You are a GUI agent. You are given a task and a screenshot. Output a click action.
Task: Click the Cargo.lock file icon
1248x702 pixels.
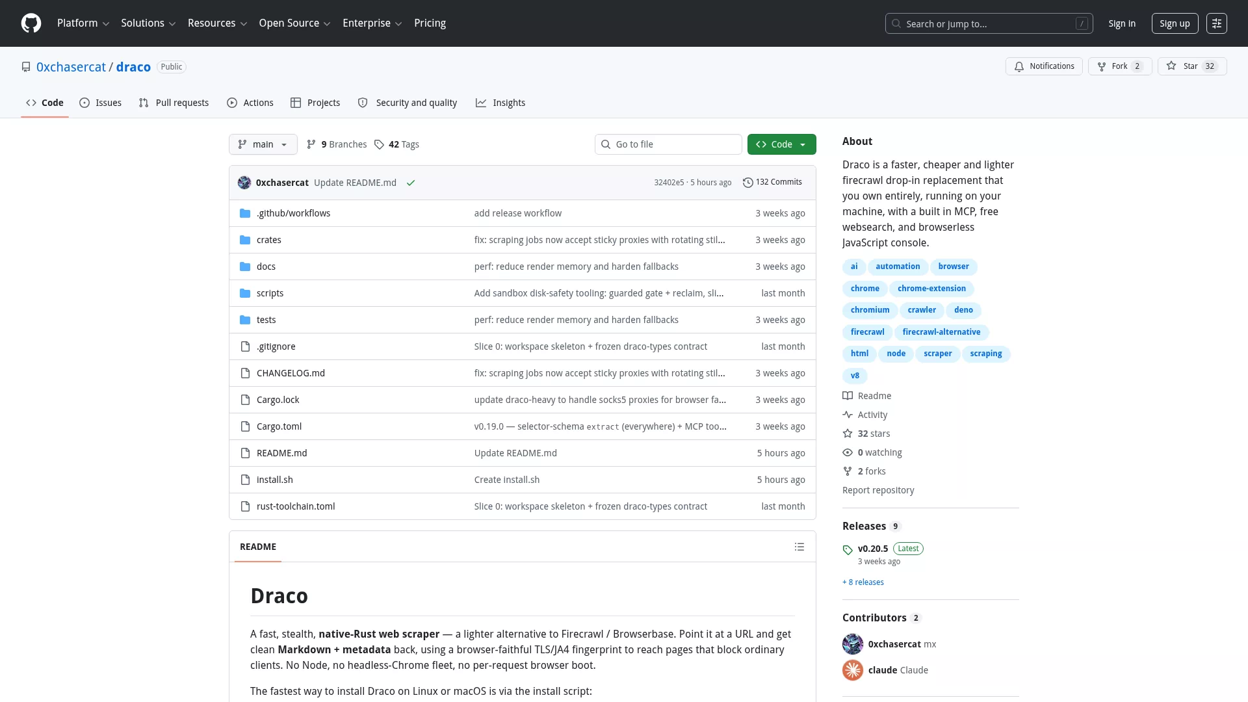pyautogui.click(x=245, y=400)
